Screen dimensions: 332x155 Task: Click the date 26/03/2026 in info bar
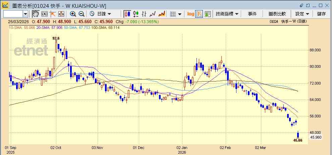(x=19, y=21)
